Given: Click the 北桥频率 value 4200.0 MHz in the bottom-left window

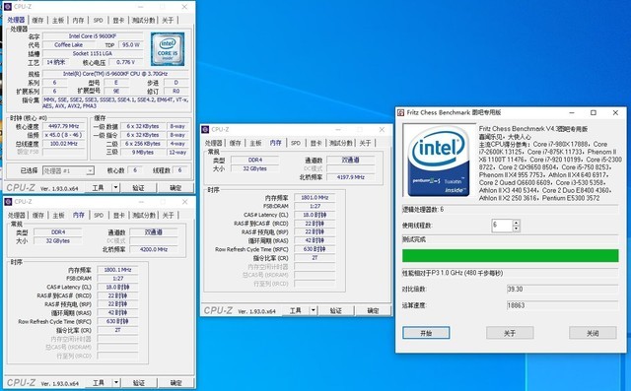Looking at the screenshot, I should pos(154,249).
